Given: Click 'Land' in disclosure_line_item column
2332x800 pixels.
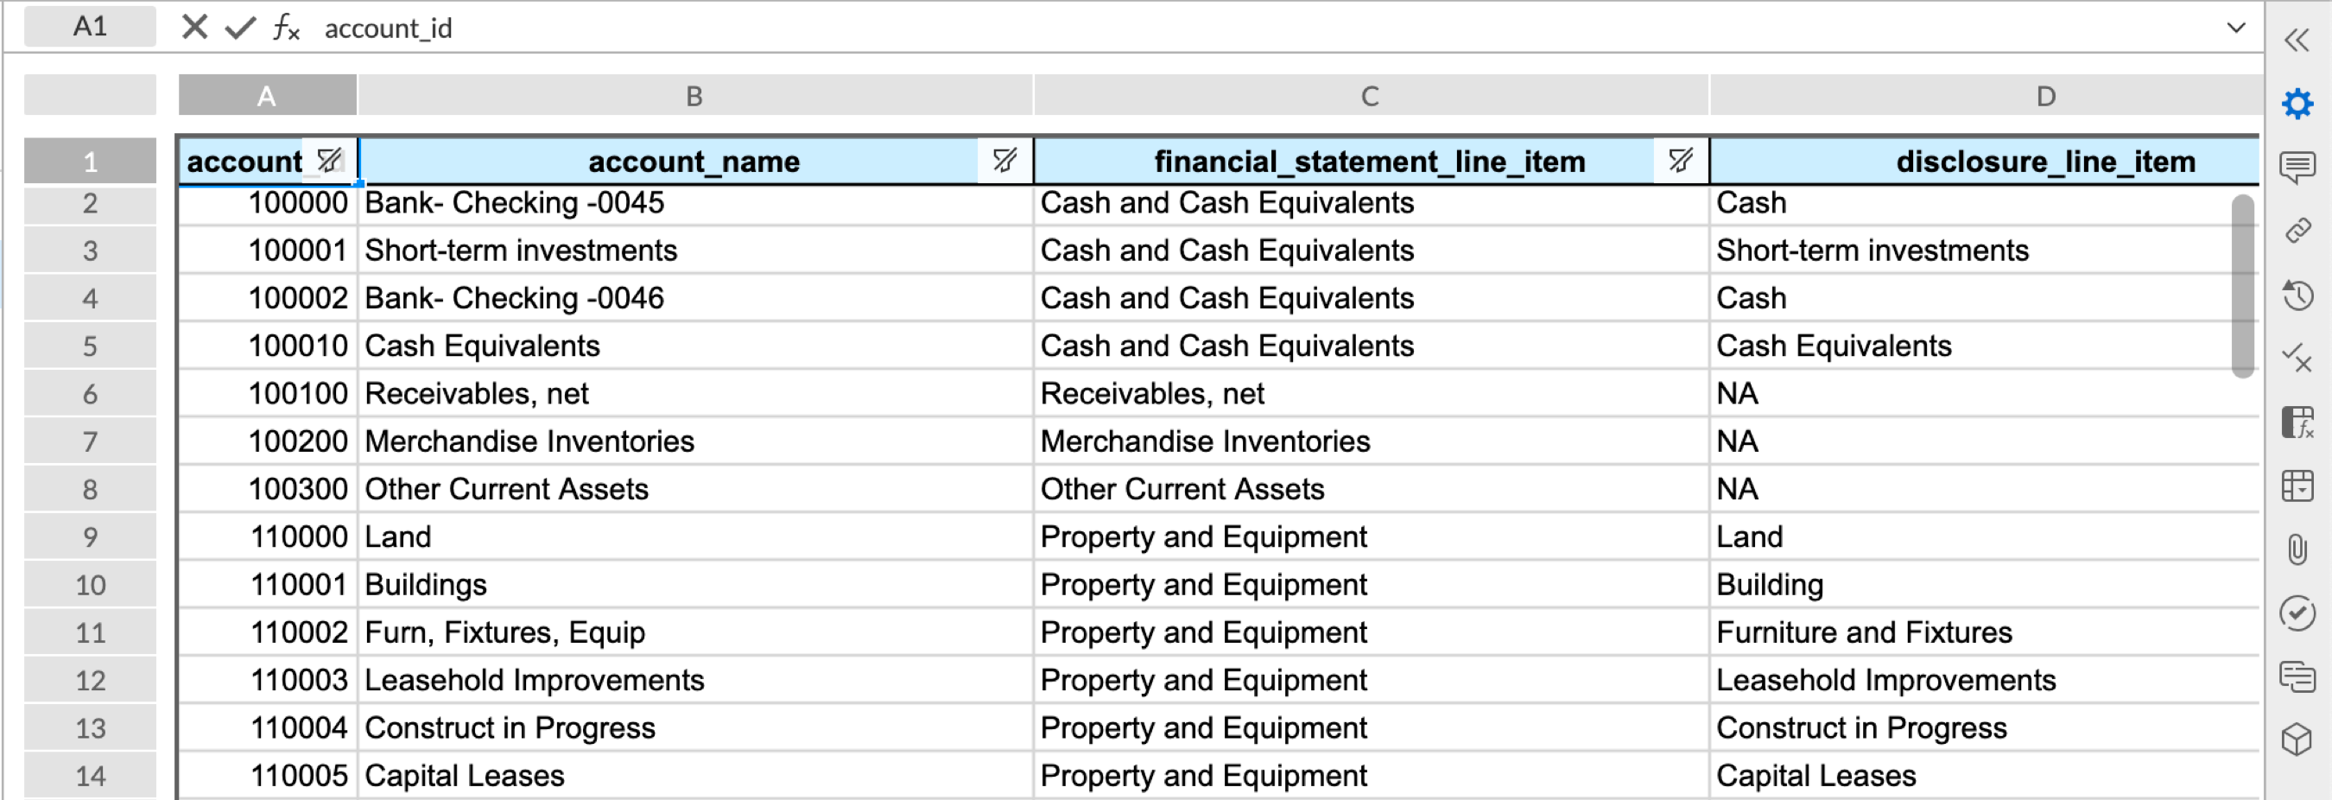Looking at the screenshot, I should 1985,537.
